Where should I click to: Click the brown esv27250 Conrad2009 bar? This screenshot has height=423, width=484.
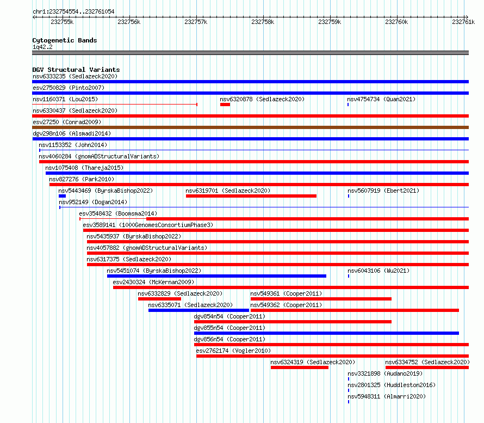point(250,127)
